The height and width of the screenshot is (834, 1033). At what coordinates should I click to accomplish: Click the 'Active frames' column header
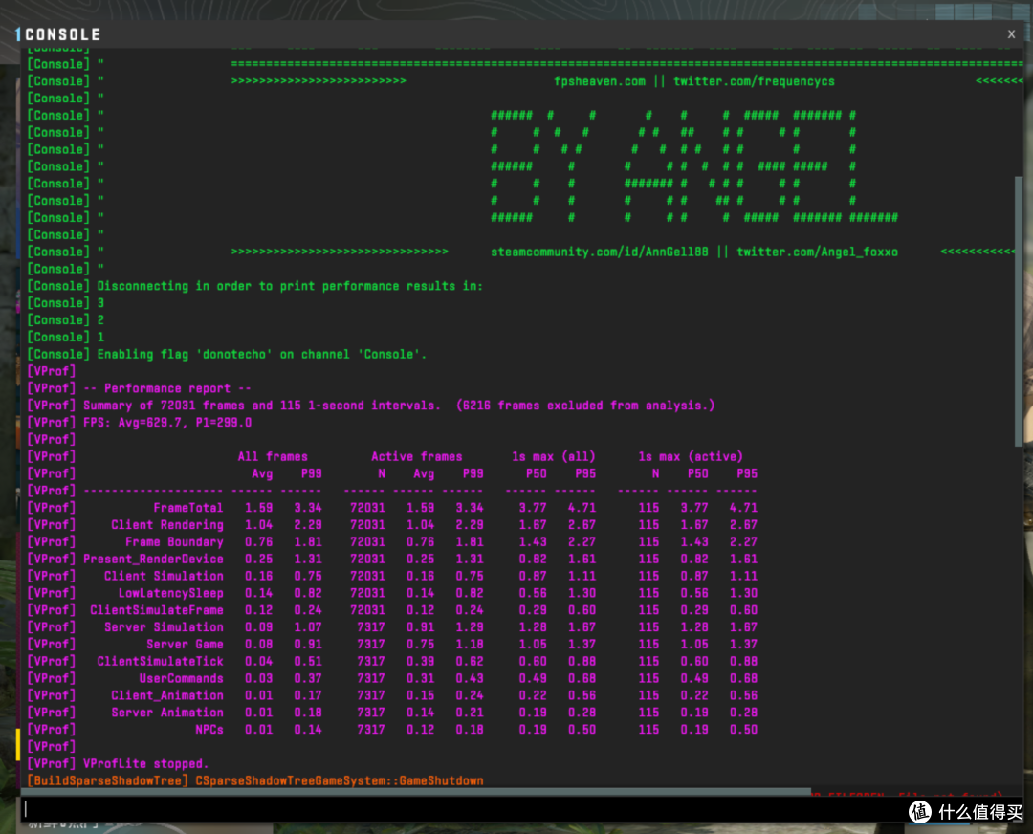416,456
